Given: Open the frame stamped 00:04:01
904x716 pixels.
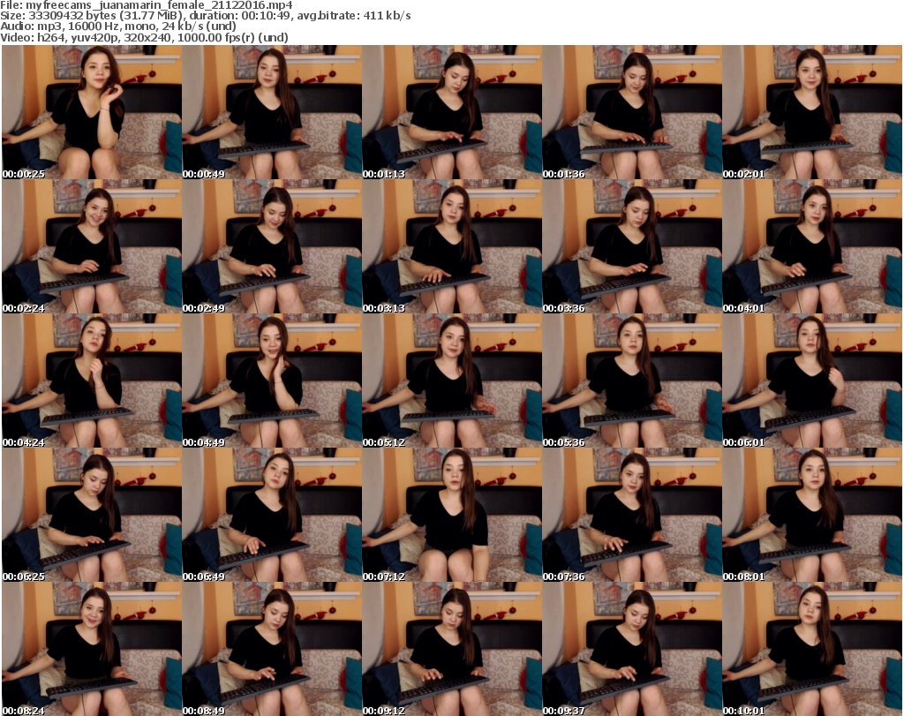Looking at the screenshot, I should click(812, 246).
